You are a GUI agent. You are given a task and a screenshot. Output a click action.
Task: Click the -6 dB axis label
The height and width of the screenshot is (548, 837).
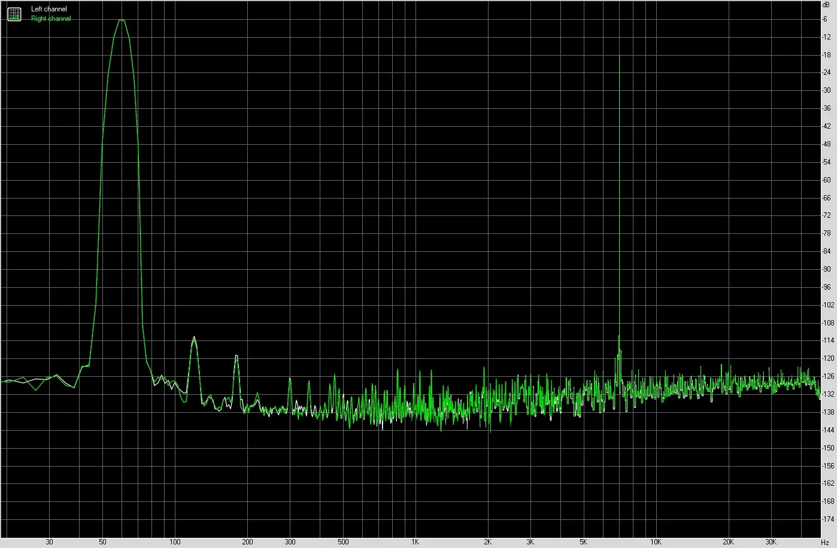[x=826, y=19]
